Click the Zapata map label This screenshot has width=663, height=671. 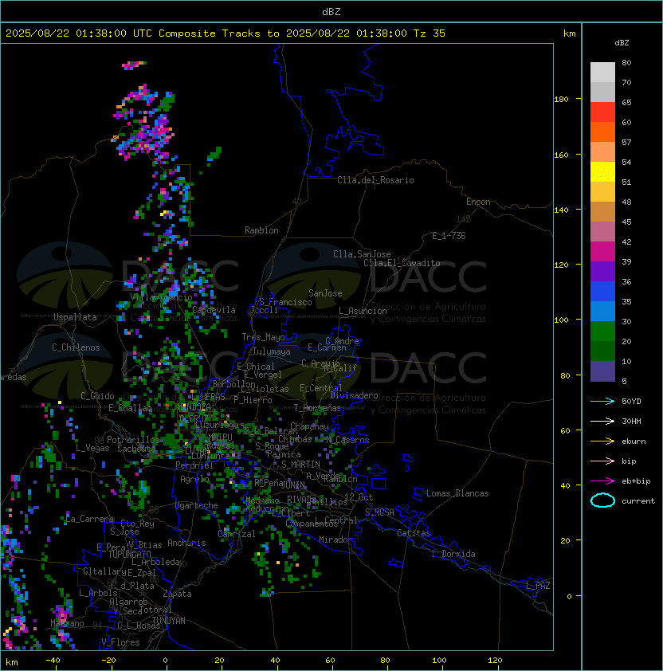(x=177, y=594)
